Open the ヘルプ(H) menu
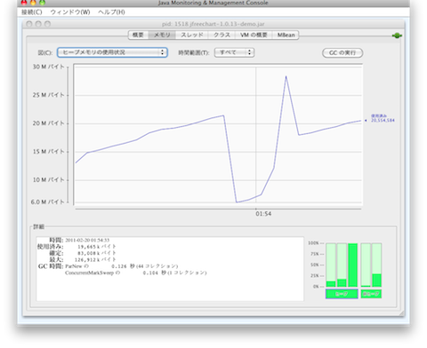 pos(111,12)
